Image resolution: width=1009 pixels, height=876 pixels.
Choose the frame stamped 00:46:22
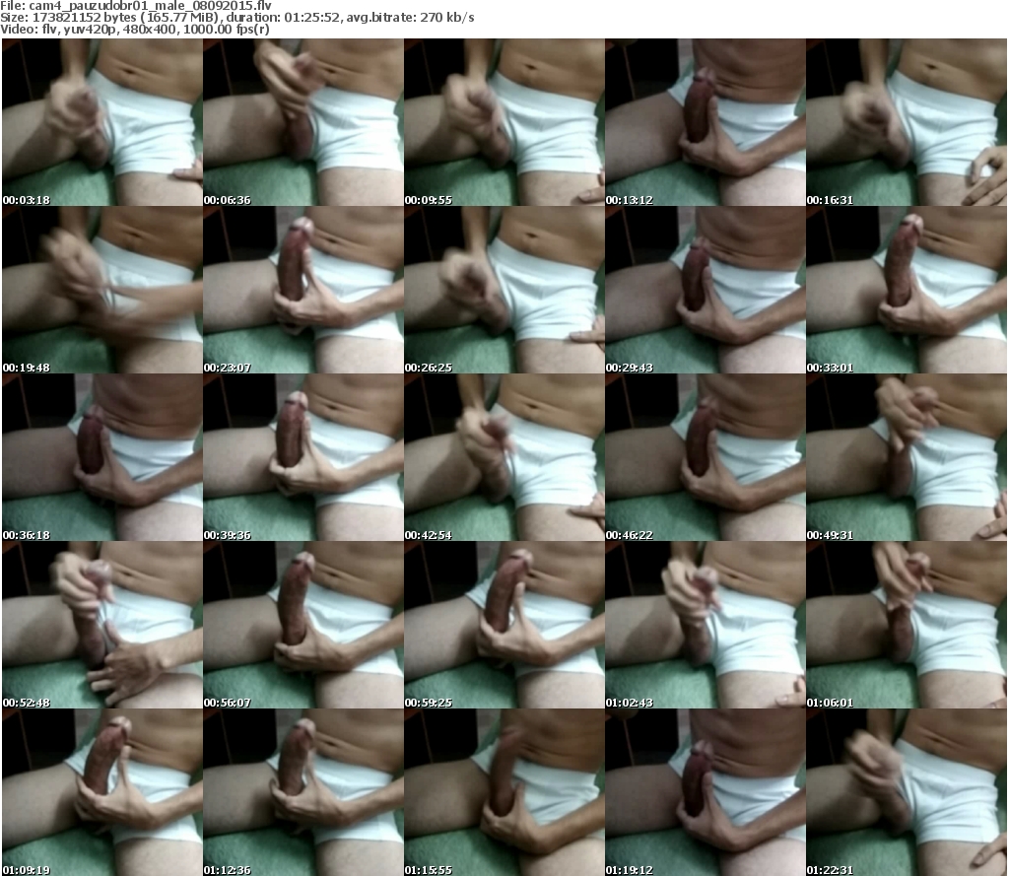[706, 457]
